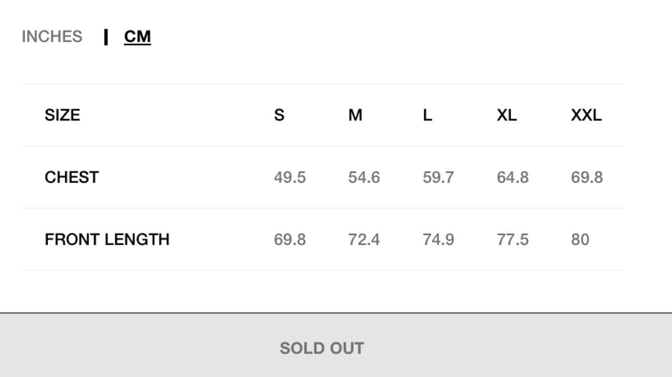Image resolution: width=672 pixels, height=377 pixels.
Task: Click front length value 74.9
Action: (438, 239)
